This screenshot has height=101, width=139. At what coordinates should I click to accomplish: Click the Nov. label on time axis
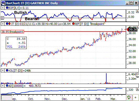point(47,99)
